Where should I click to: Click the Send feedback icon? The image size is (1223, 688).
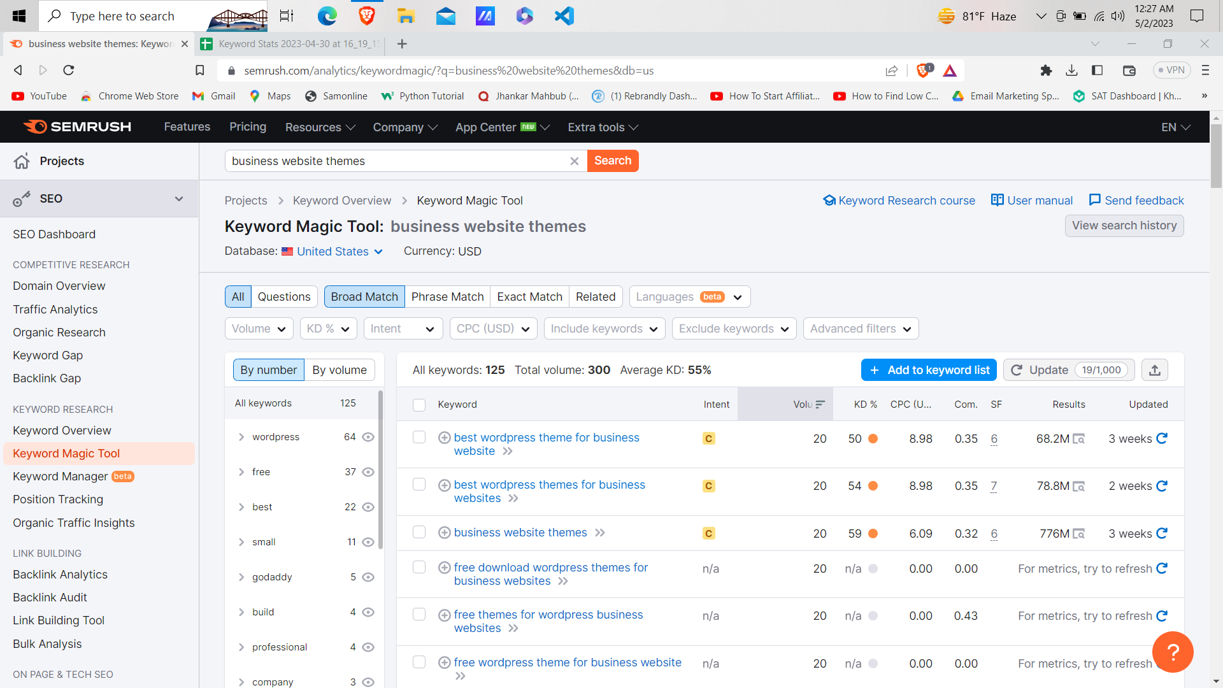(1096, 200)
